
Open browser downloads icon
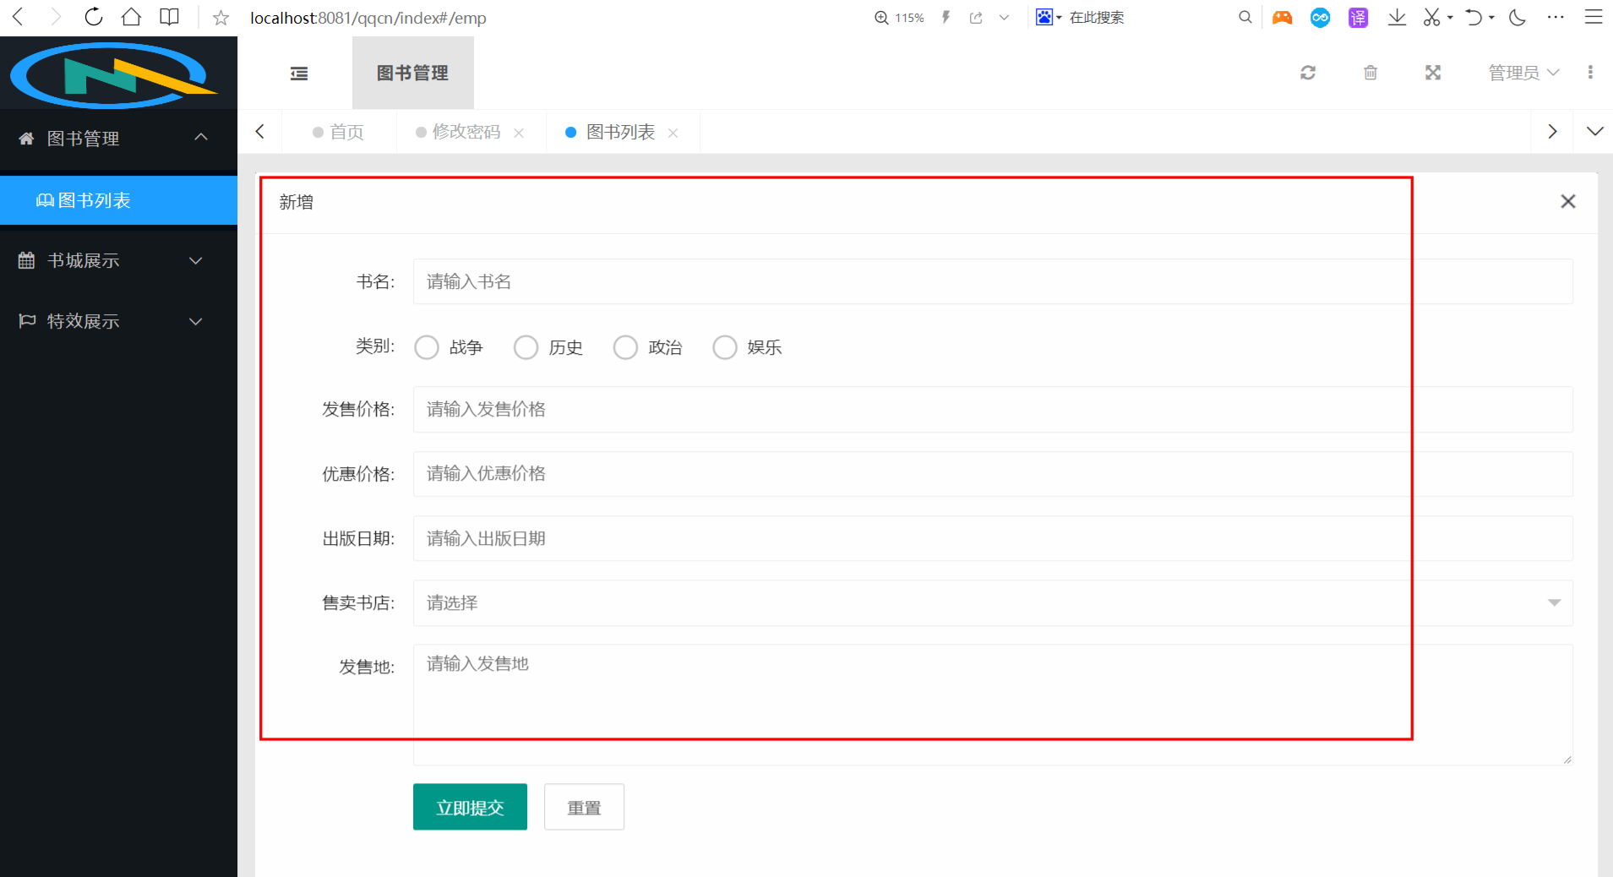coord(1397,17)
